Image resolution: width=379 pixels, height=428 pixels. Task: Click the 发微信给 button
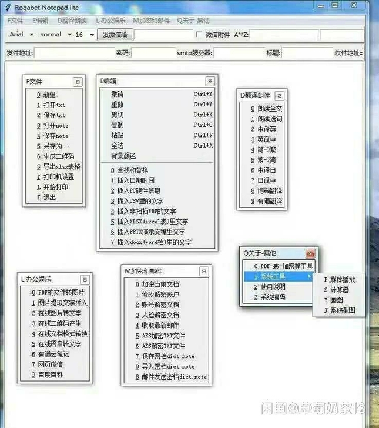(x=115, y=35)
